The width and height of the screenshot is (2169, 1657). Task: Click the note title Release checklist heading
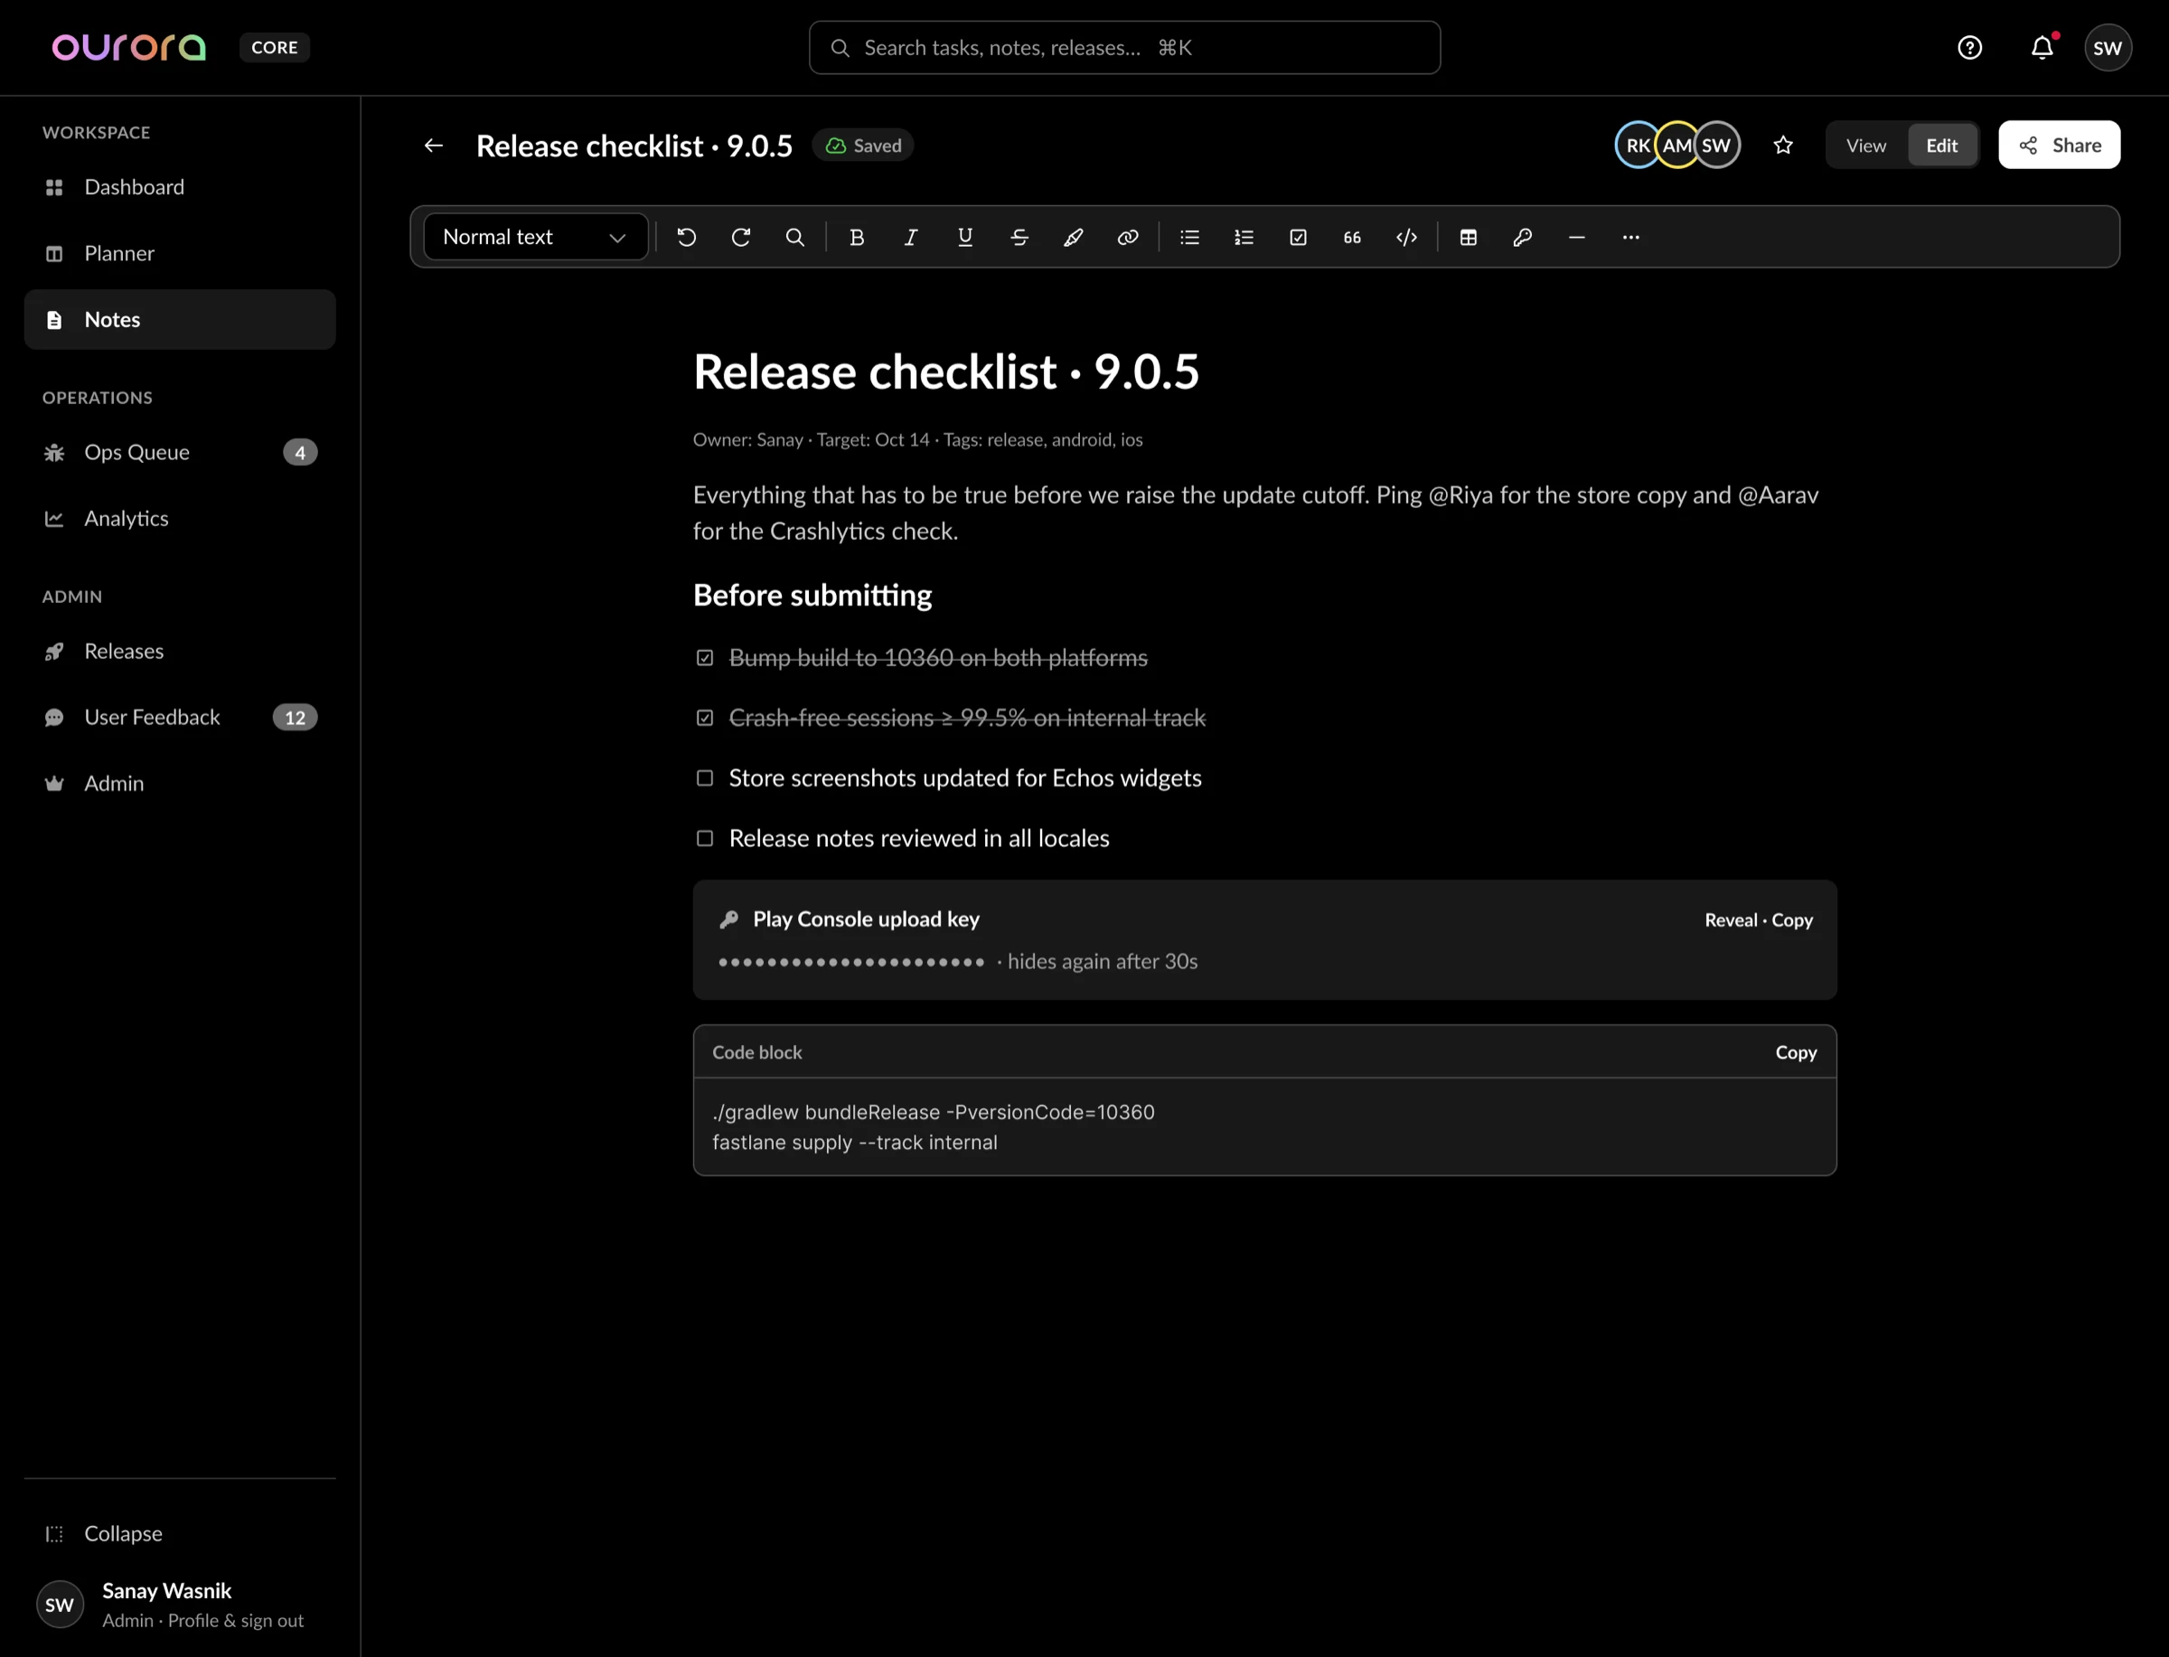945,372
